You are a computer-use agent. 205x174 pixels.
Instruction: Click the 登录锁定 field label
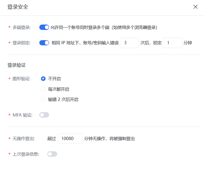click(22, 43)
